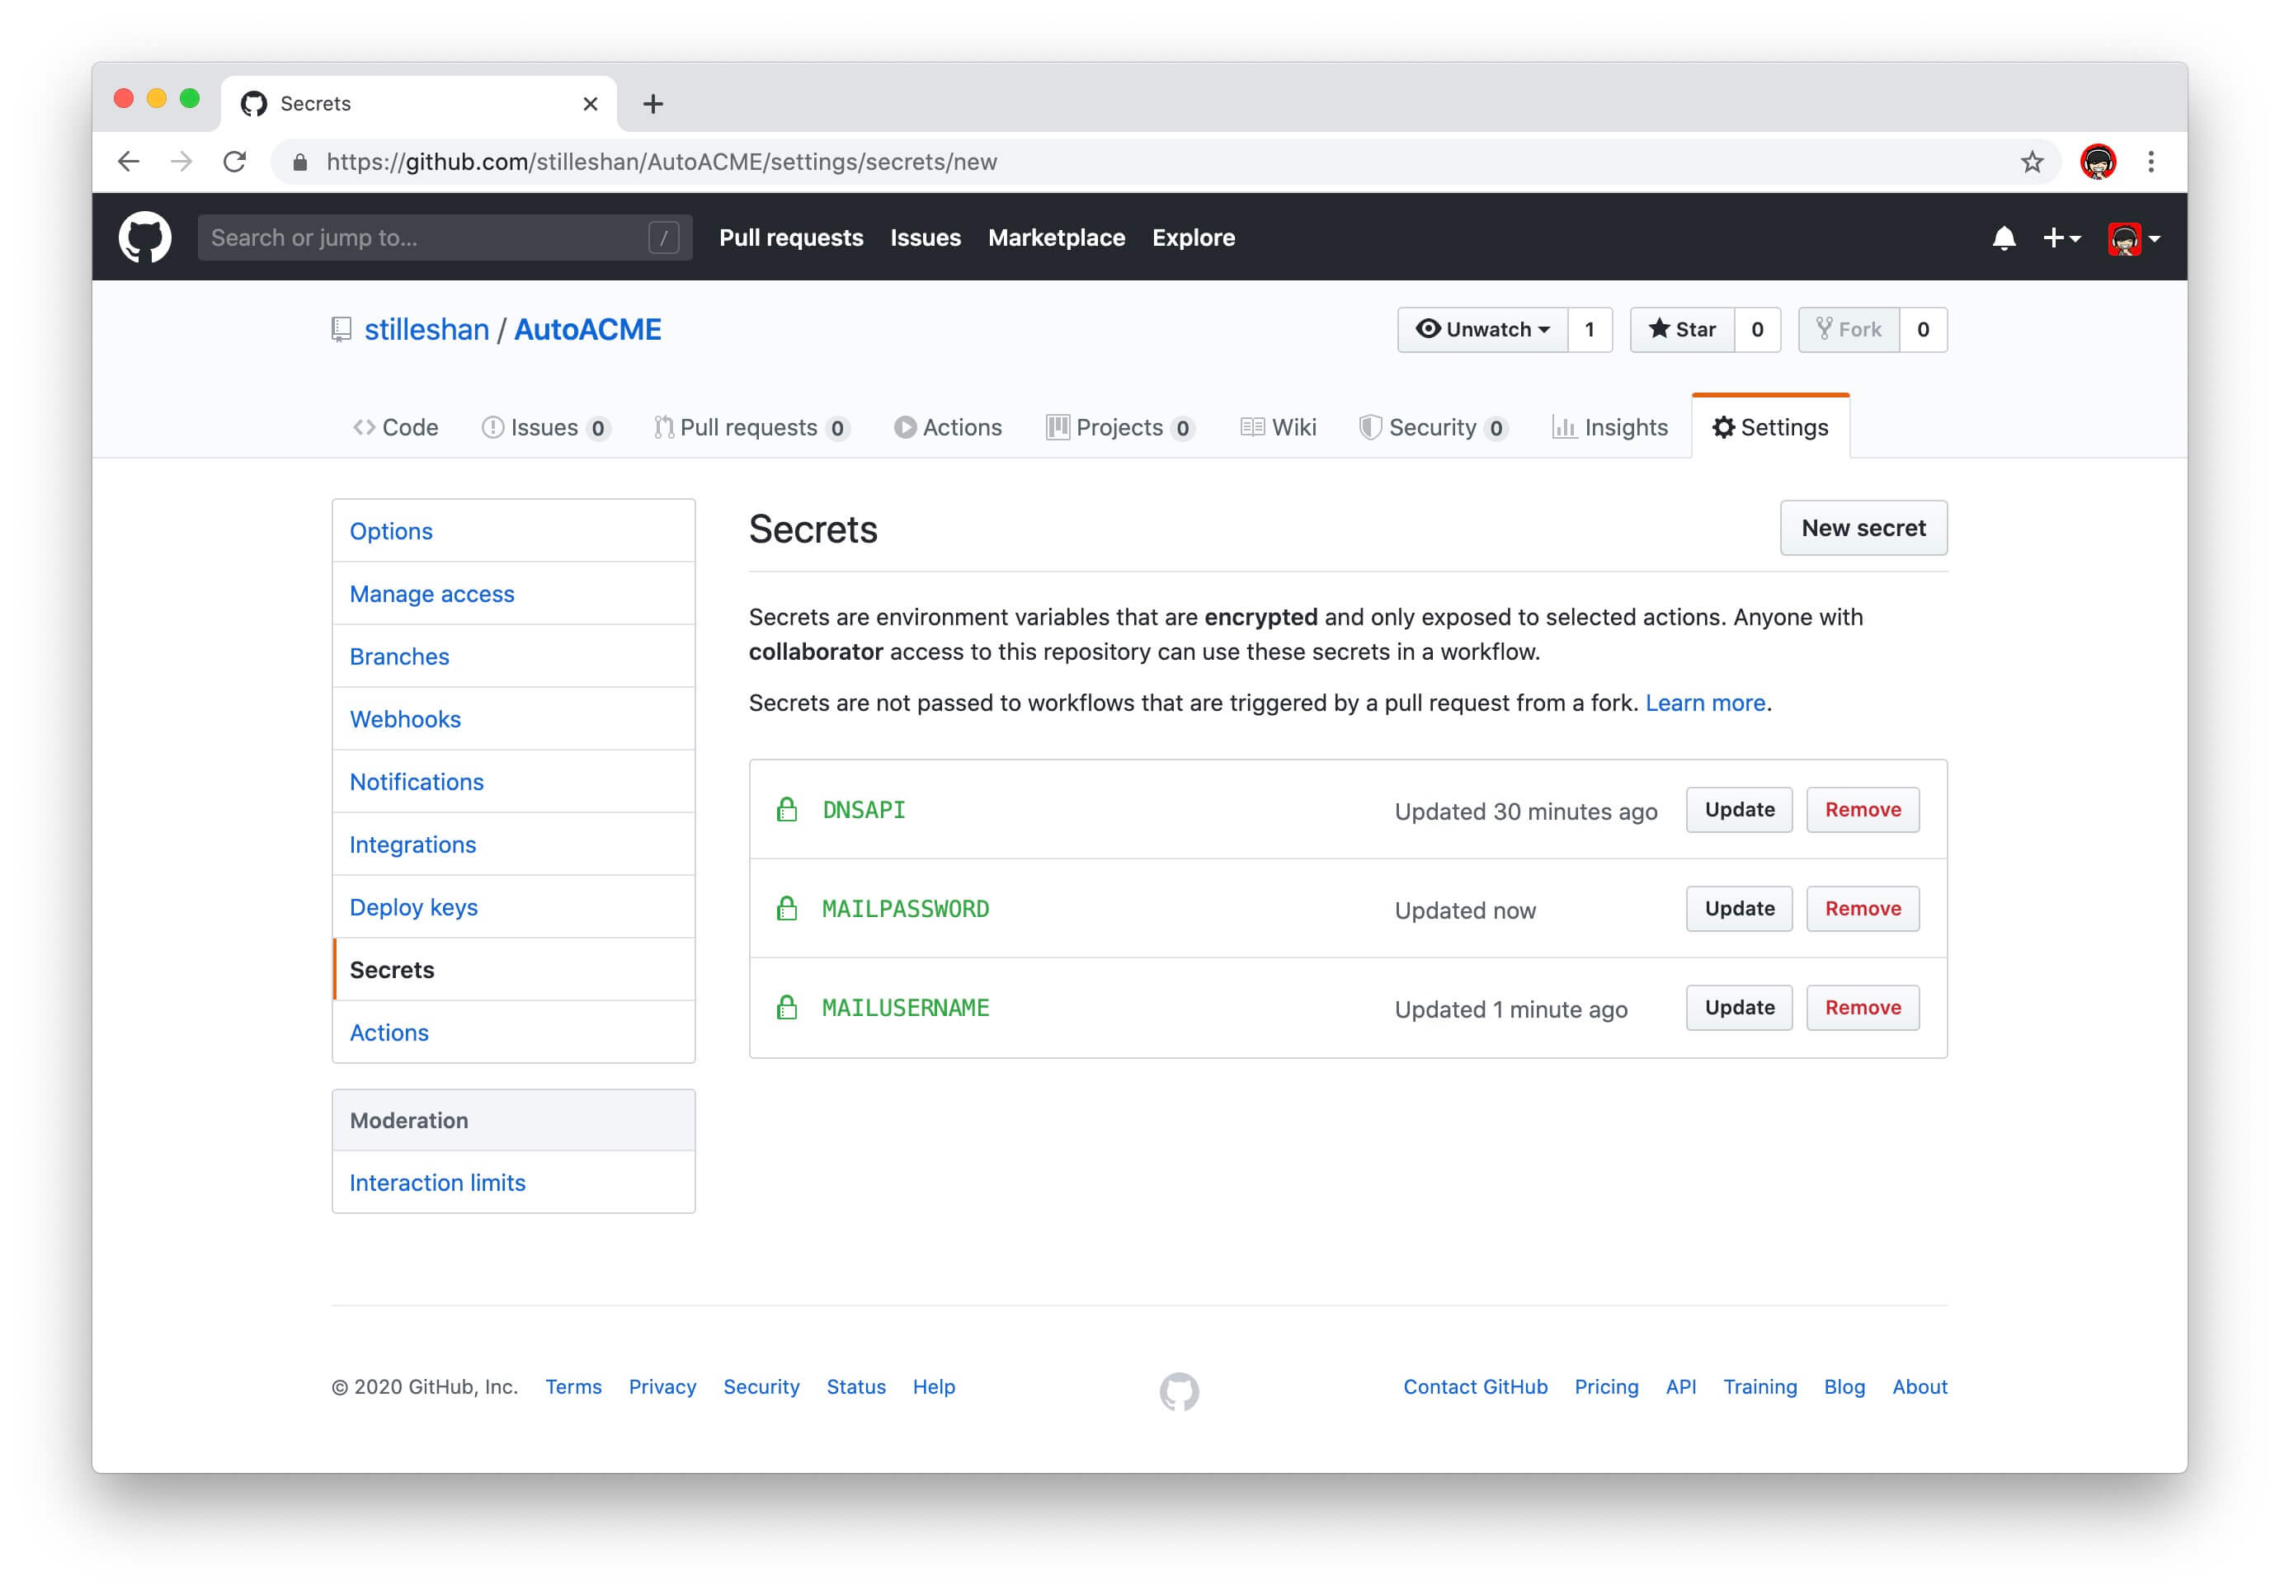Select the Settings tab
This screenshot has width=2280, height=1595.
tap(1770, 428)
